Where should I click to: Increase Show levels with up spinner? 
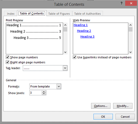click(x=44, y=92)
